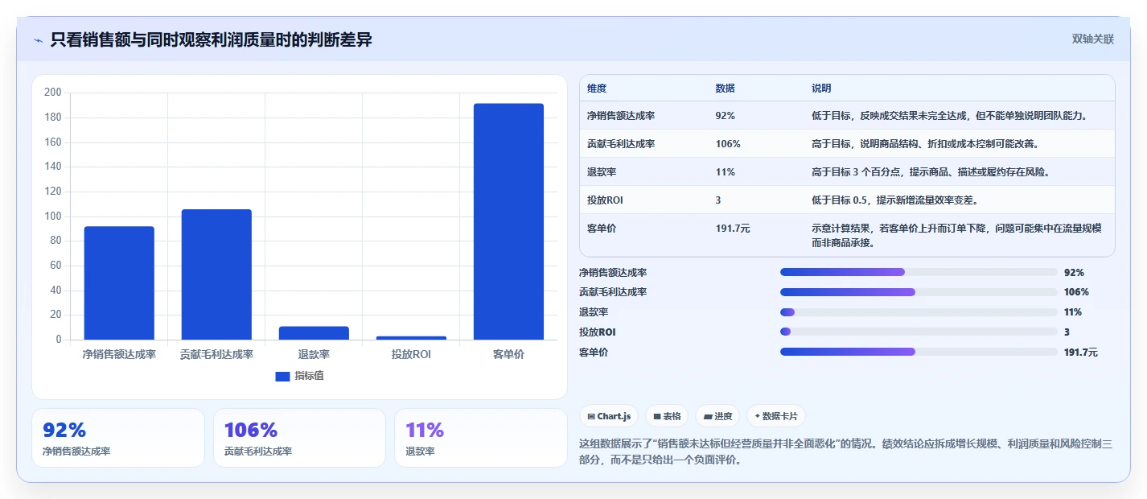Click the 92% value in the table
Screen dimensions: 1147x499
tap(725, 116)
